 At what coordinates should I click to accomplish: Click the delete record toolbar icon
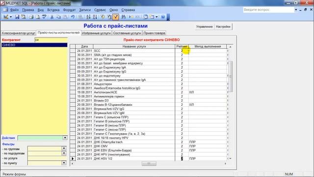[x=137, y=17]
